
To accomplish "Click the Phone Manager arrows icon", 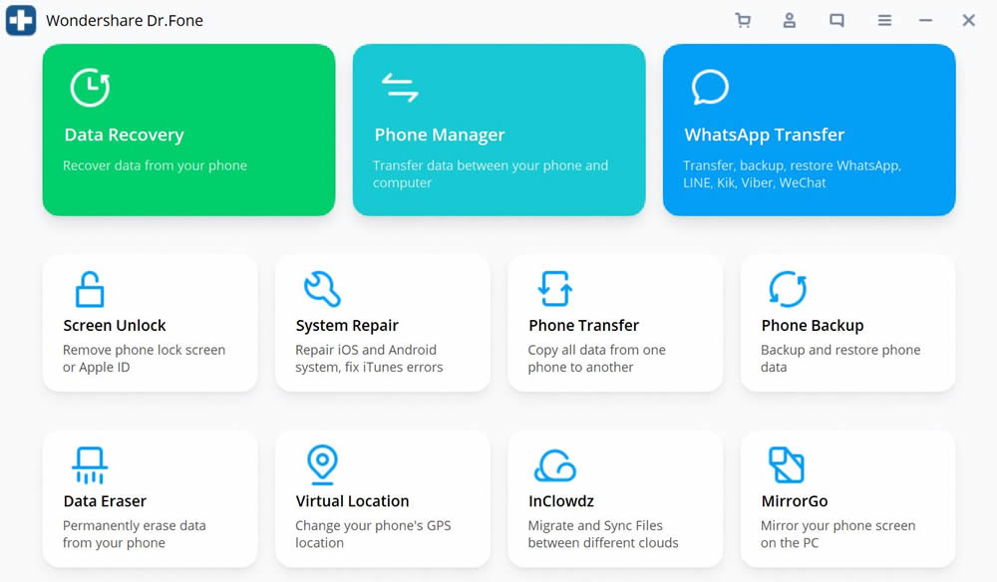I will point(400,88).
